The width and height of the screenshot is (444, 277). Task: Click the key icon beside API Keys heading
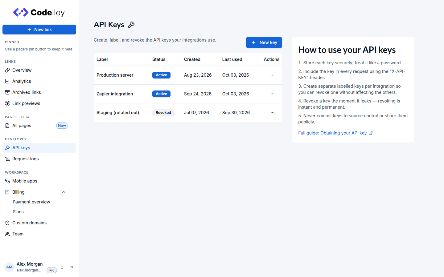tap(131, 25)
